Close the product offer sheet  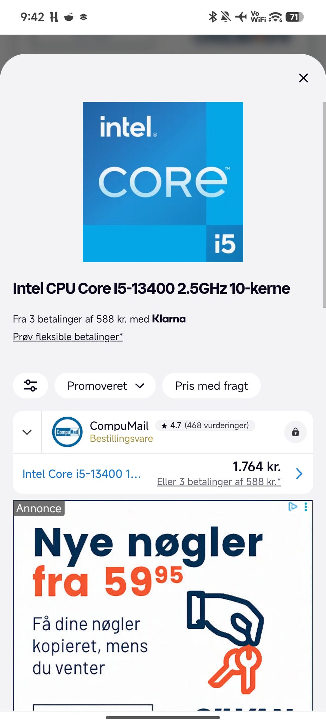[x=303, y=78]
